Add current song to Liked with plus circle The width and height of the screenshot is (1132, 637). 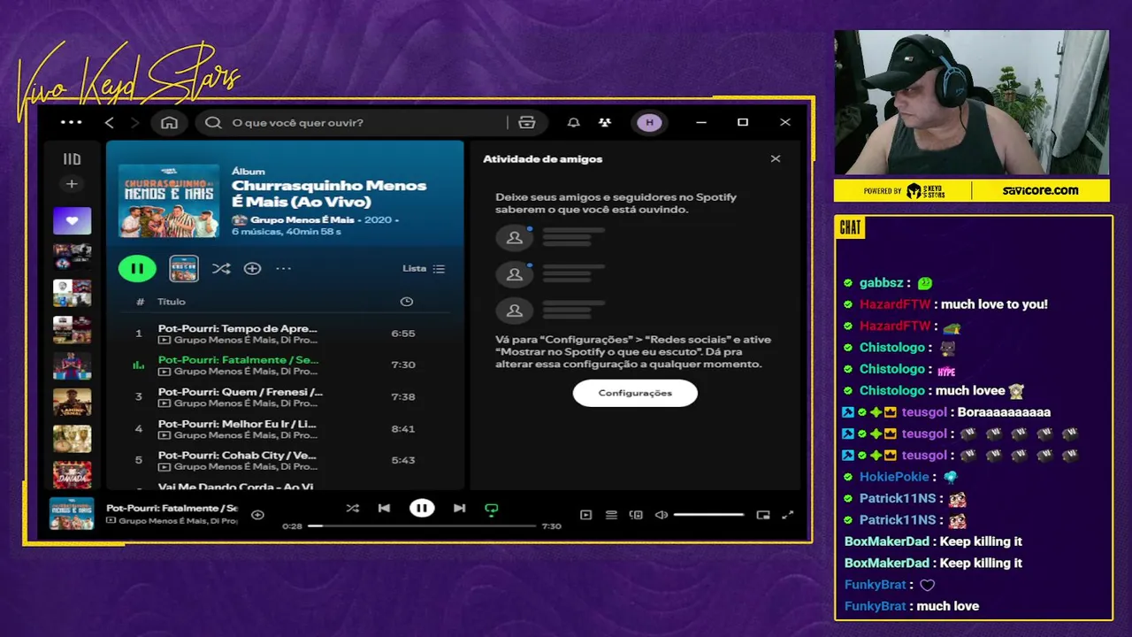(x=257, y=515)
